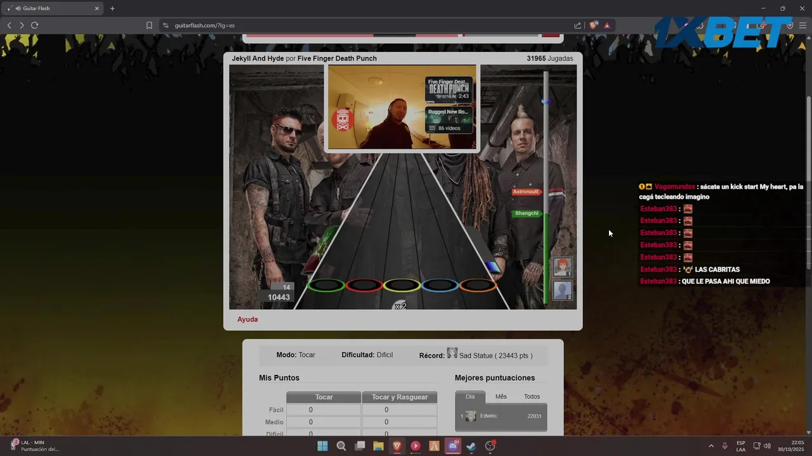Open Brave Rewards triangle icon
812x456 pixels.
(607, 25)
